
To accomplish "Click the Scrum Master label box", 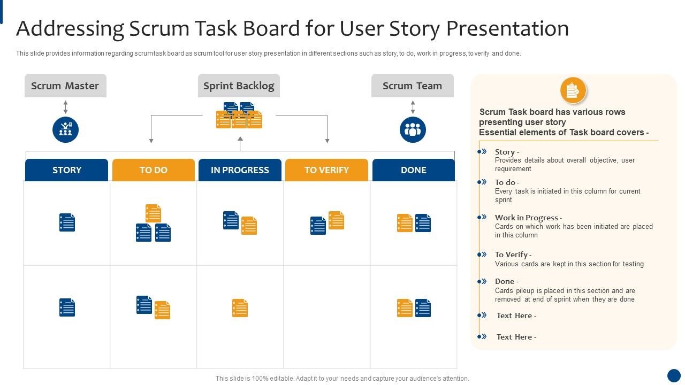I will point(65,86).
